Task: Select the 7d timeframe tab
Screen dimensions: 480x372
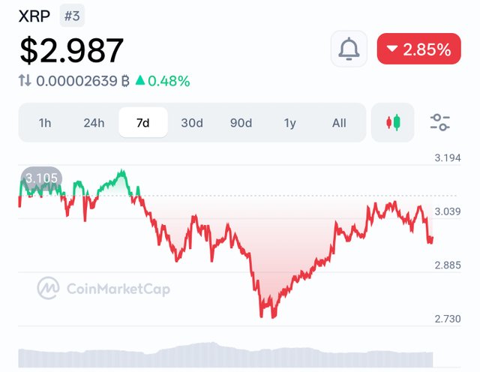Action: pos(143,123)
